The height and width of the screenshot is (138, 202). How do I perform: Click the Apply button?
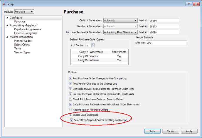pos(189,131)
